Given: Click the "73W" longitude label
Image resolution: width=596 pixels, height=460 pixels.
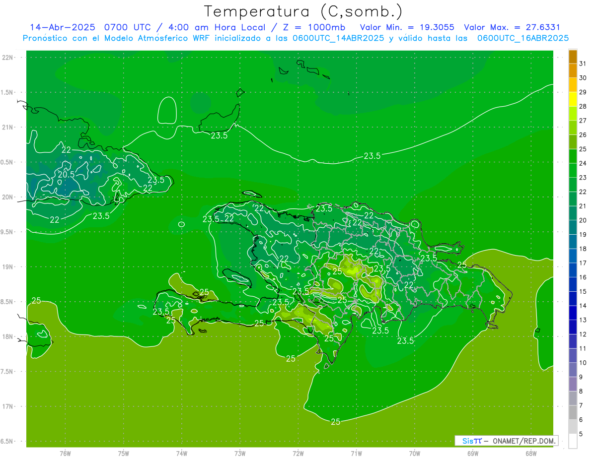Looking at the screenshot, I should click(240, 454).
